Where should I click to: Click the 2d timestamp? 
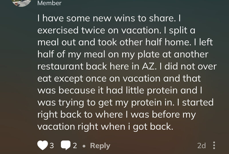pyautogui.click(x=202, y=145)
